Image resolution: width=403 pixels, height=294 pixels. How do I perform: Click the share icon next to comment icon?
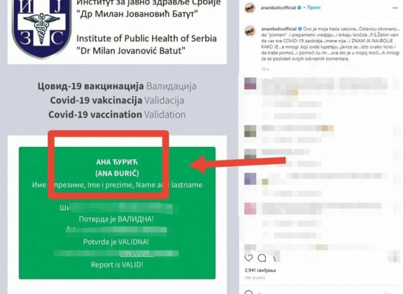[x=274, y=258]
